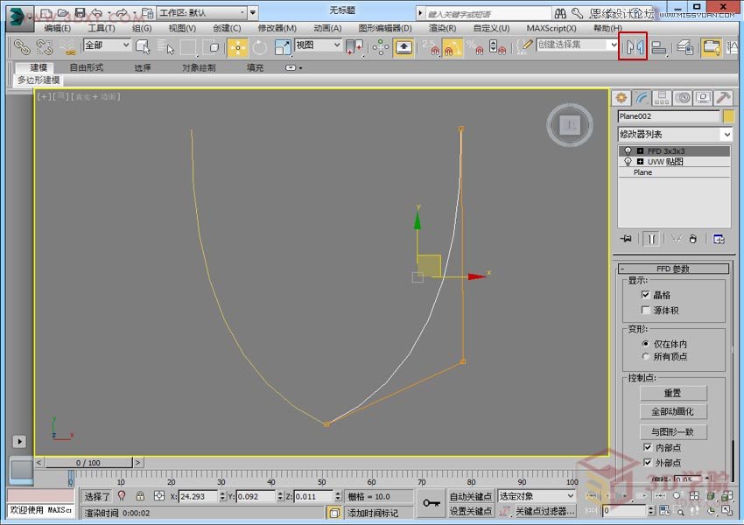Image resolution: width=744 pixels, height=525 pixels.
Task: Toggle the Keyboard Shortcut Override icon
Action: pyautogui.click(x=404, y=47)
